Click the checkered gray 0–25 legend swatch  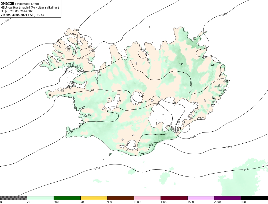[x=13, y=198]
